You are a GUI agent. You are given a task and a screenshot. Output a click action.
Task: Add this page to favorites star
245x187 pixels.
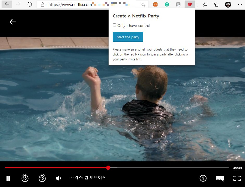click(x=143, y=4)
